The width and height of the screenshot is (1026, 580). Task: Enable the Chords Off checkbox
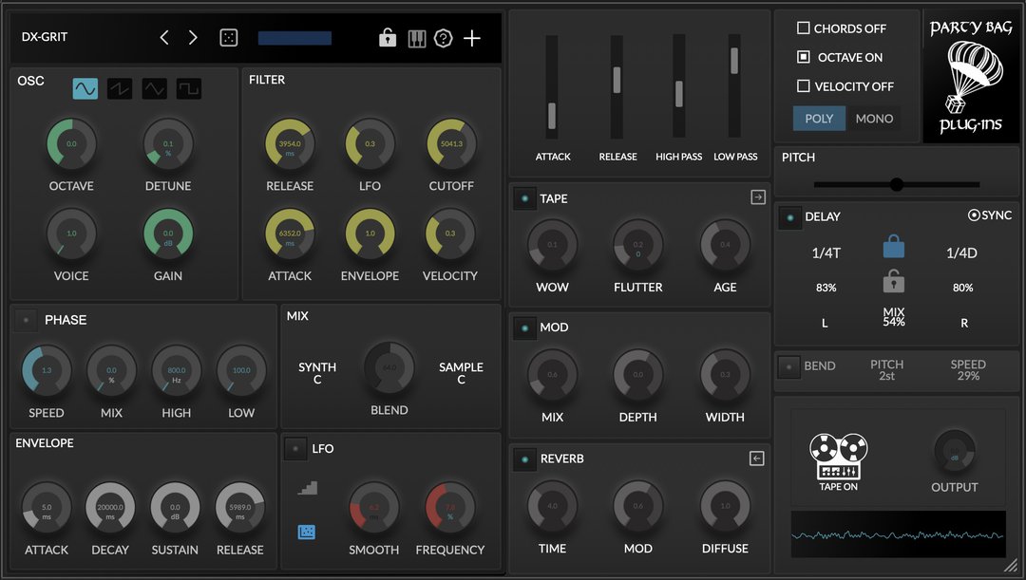pyautogui.click(x=804, y=28)
